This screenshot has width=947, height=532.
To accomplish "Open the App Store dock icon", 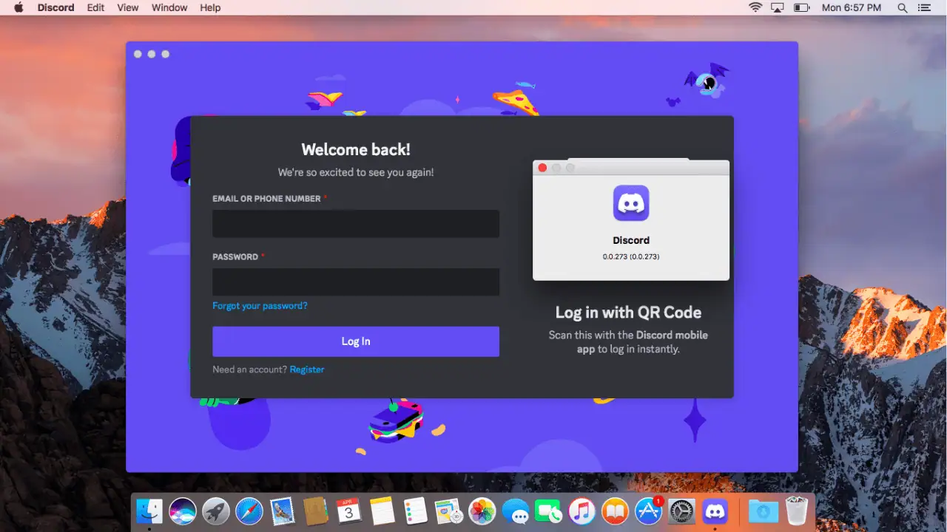I will click(x=649, y=511).
